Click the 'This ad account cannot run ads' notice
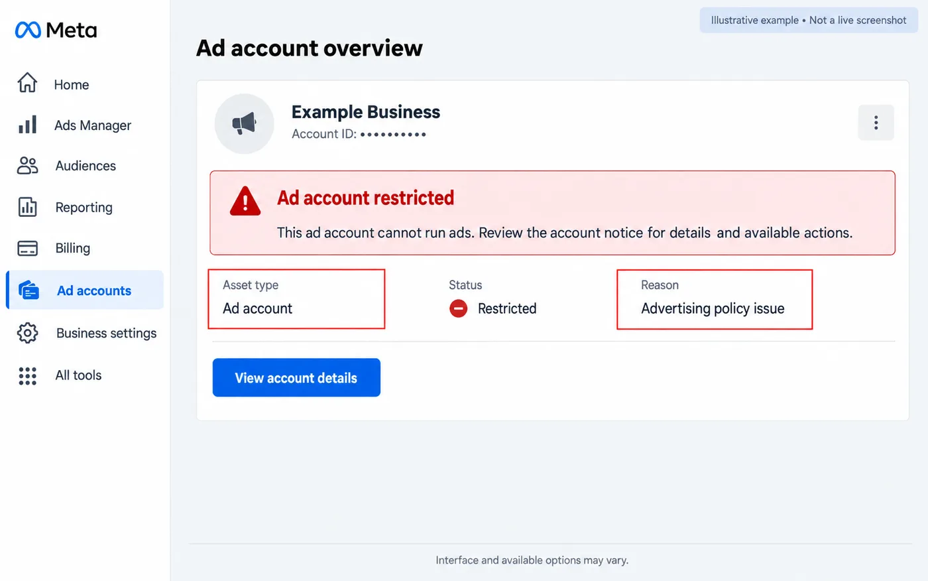Screen dimensions: 928x581 click(x=565, y=233)
